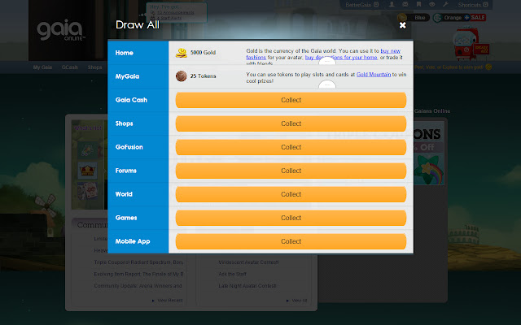This screenshot has height=325, width=521.
Task: Click the smiley icon after earn gold text
Action: [488, 67]
